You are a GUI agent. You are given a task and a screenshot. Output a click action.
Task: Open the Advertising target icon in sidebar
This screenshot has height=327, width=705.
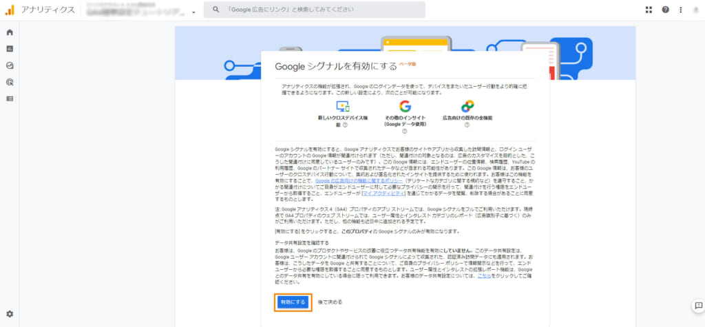point(10,83)
